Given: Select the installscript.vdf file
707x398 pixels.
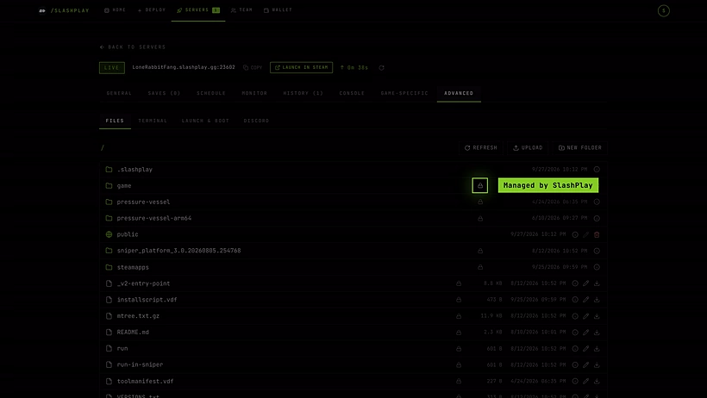Looking at the screenshot, I should pos(147,300).
